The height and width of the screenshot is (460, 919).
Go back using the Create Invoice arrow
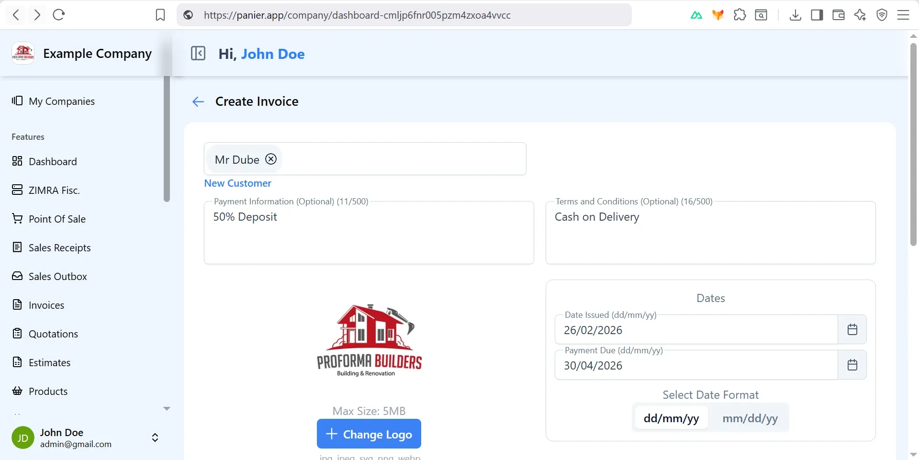pos(198,101)
